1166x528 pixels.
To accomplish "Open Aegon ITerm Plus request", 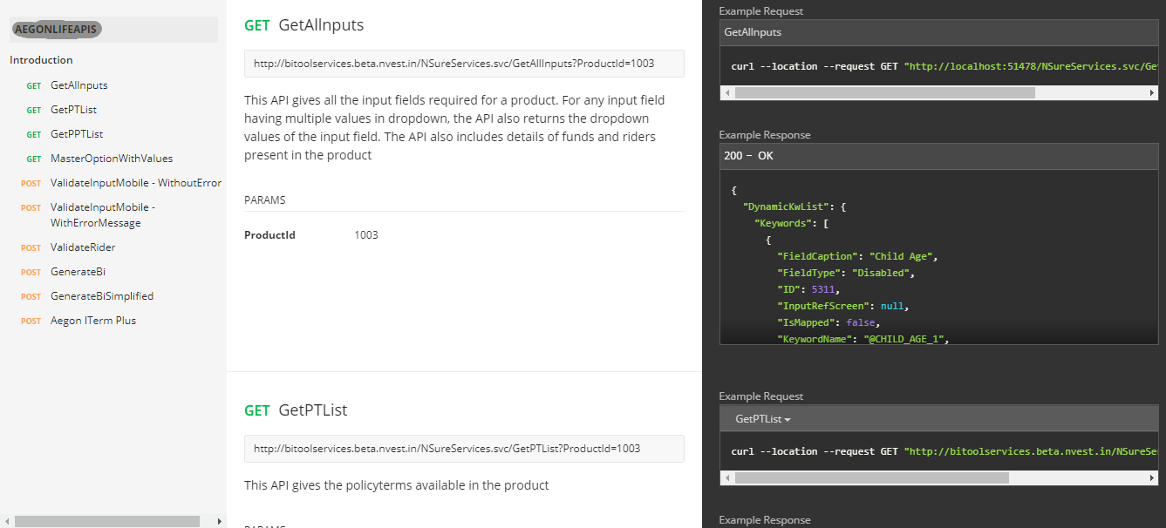I will click(92, 321).
